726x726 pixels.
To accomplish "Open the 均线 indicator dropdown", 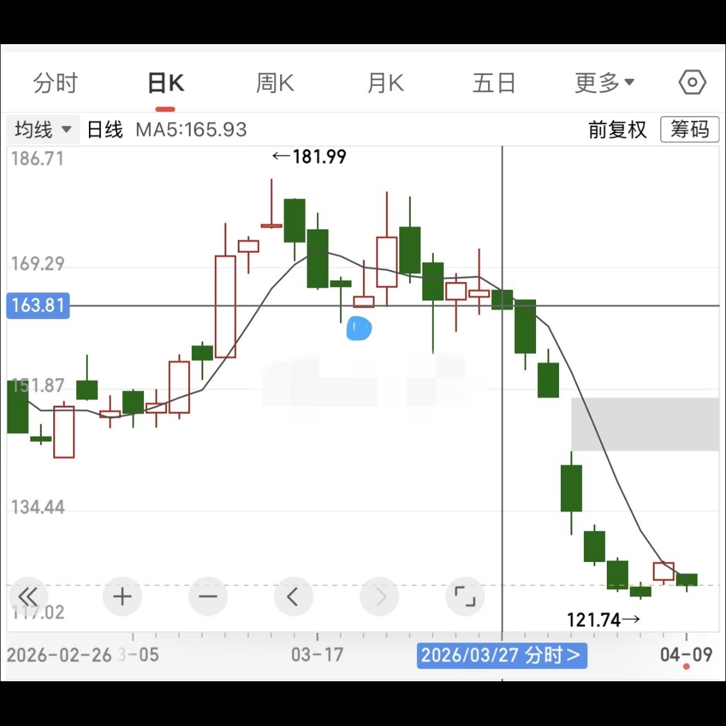I will [42, 129].
